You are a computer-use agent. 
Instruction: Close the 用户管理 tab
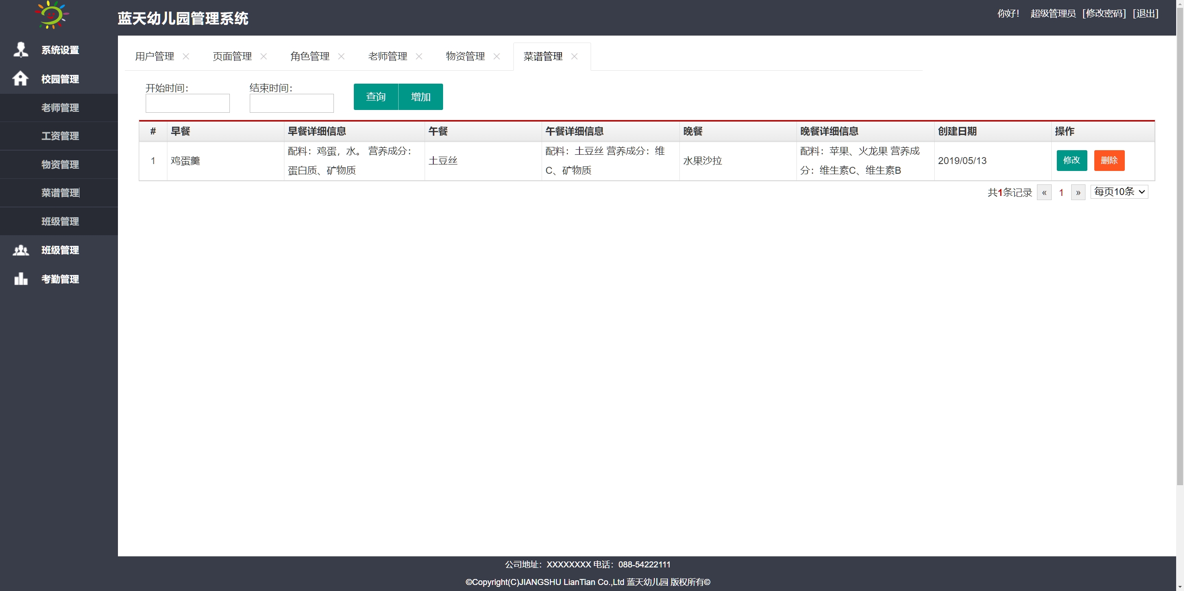186,56
